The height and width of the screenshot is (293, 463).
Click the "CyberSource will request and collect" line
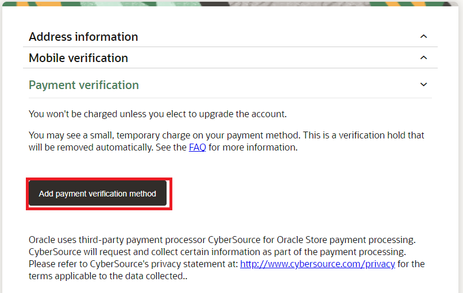click(x=217, y=252)
